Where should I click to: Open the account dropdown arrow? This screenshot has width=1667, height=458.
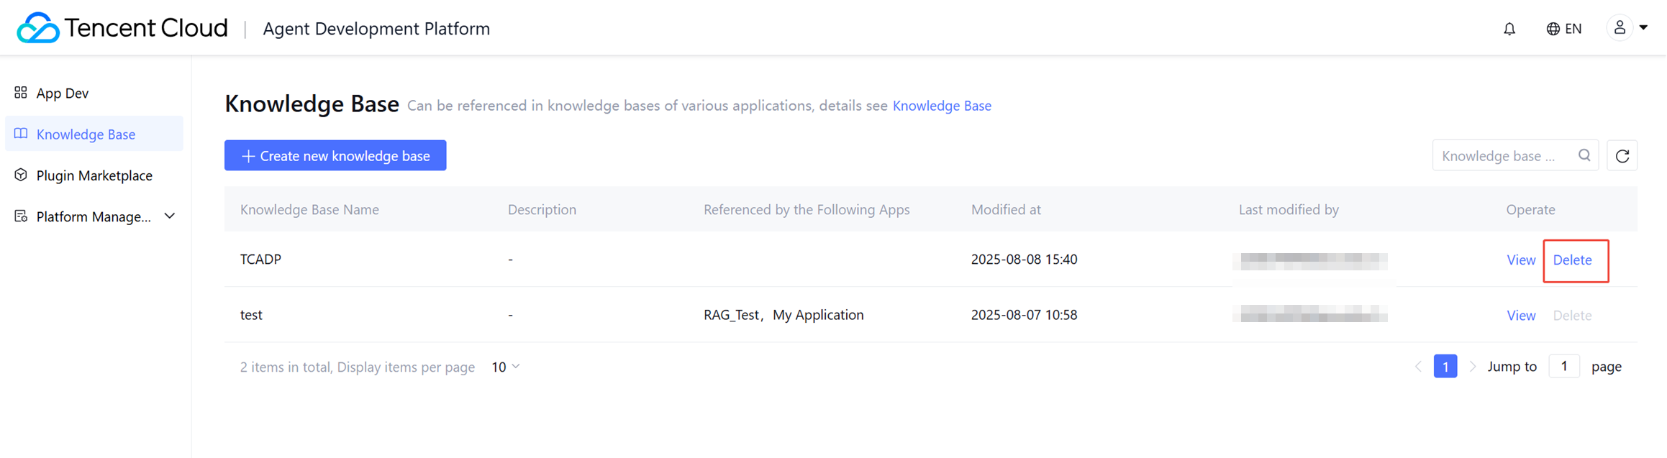coord(1643,28)
